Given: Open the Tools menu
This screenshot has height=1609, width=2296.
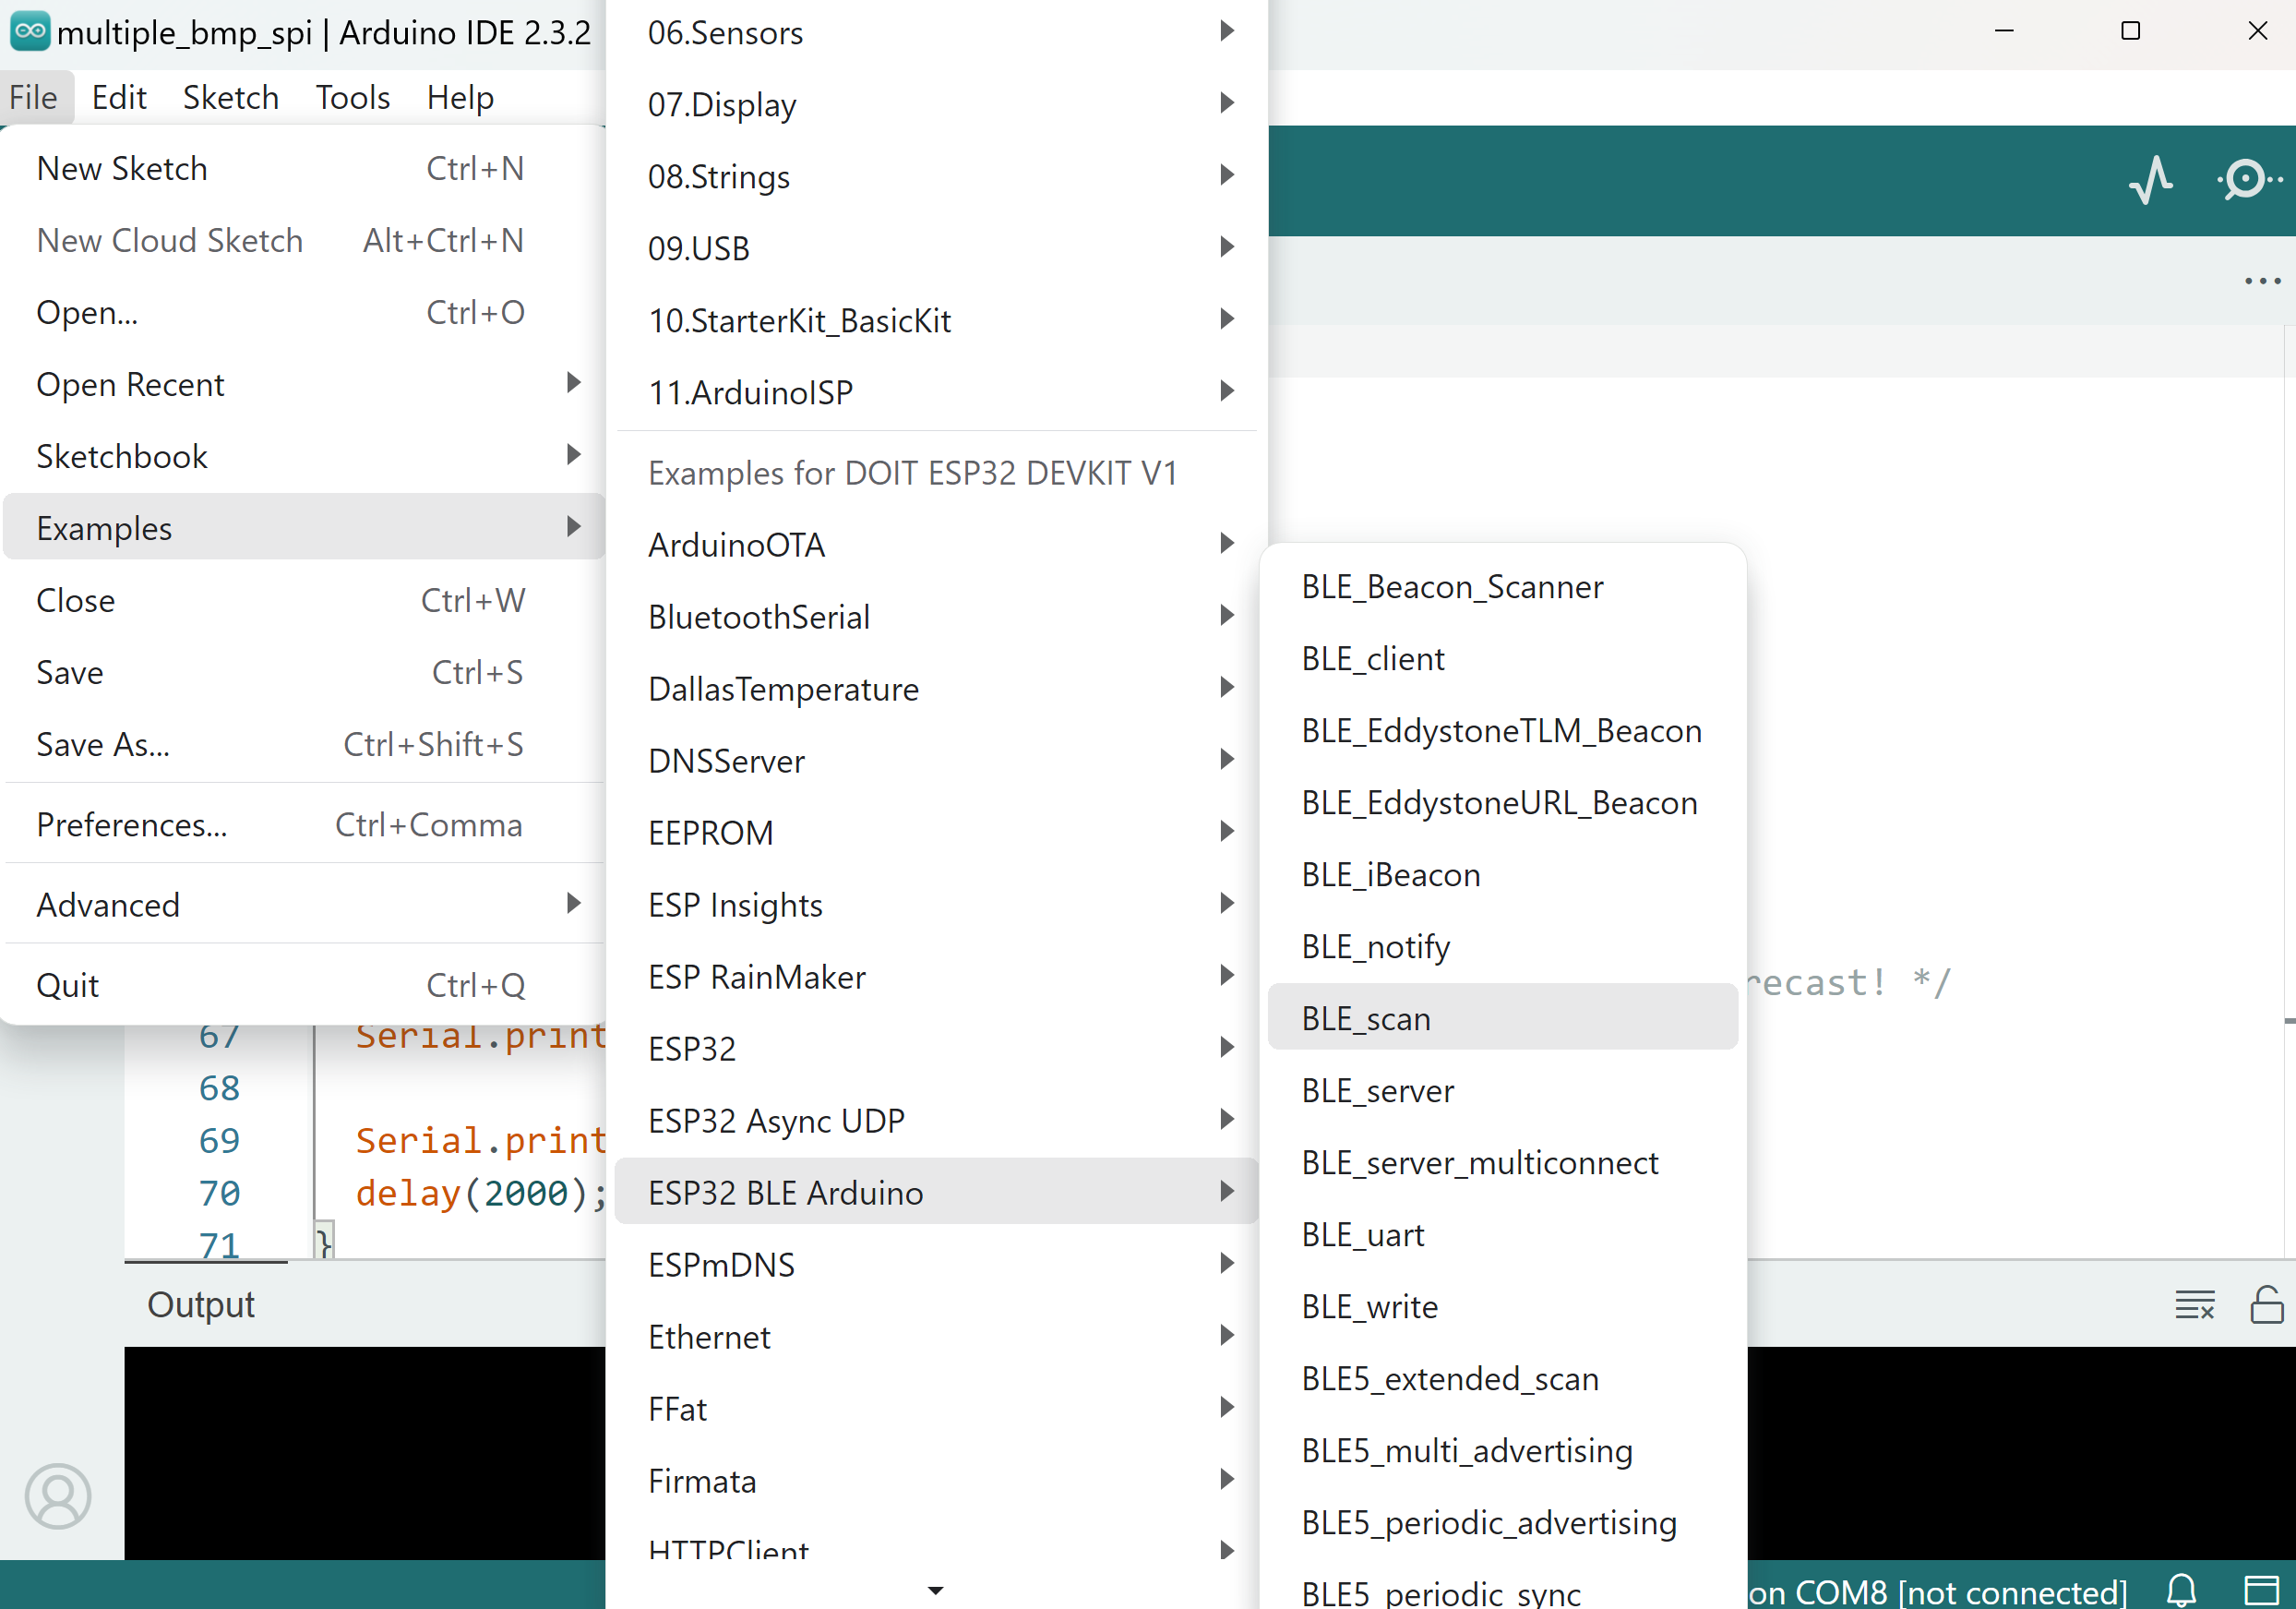Looking at the screenshot, I should click(x=353, y=97).
